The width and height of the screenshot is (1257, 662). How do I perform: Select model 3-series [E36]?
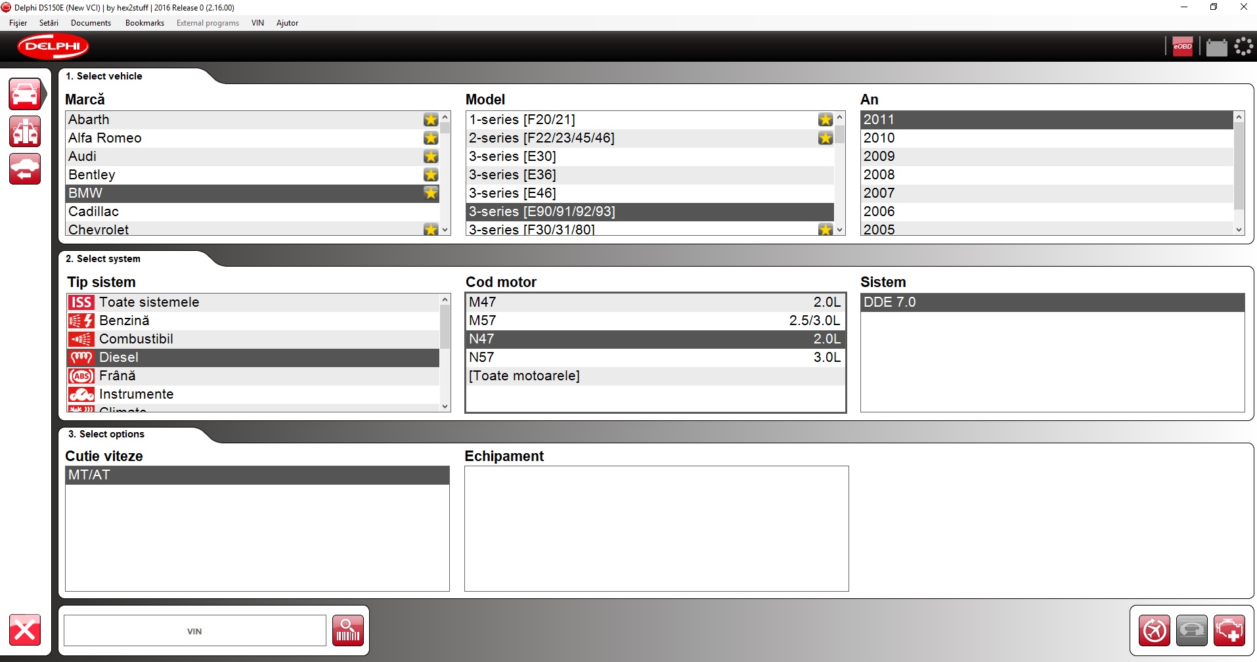click(x=650, y=175)
